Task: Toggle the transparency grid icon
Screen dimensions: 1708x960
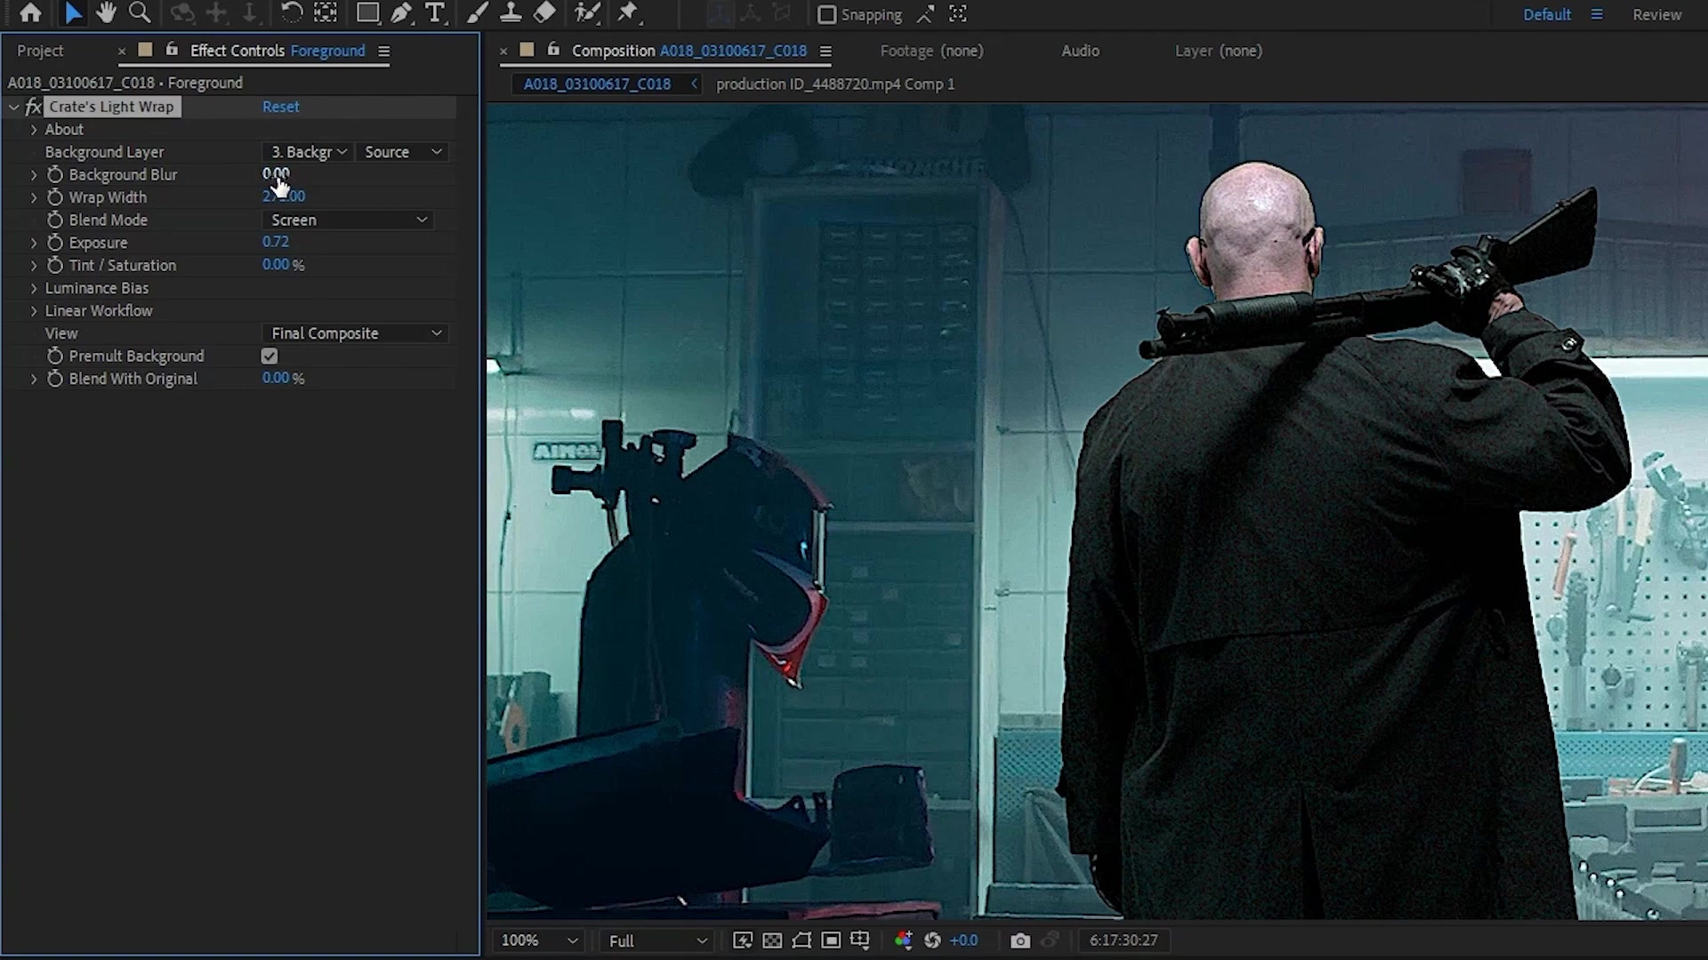Action: coord(772,940)
